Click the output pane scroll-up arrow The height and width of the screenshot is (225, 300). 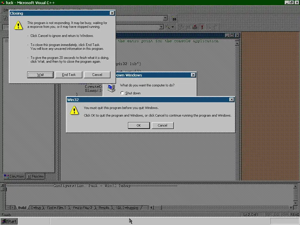click(296, 186)
